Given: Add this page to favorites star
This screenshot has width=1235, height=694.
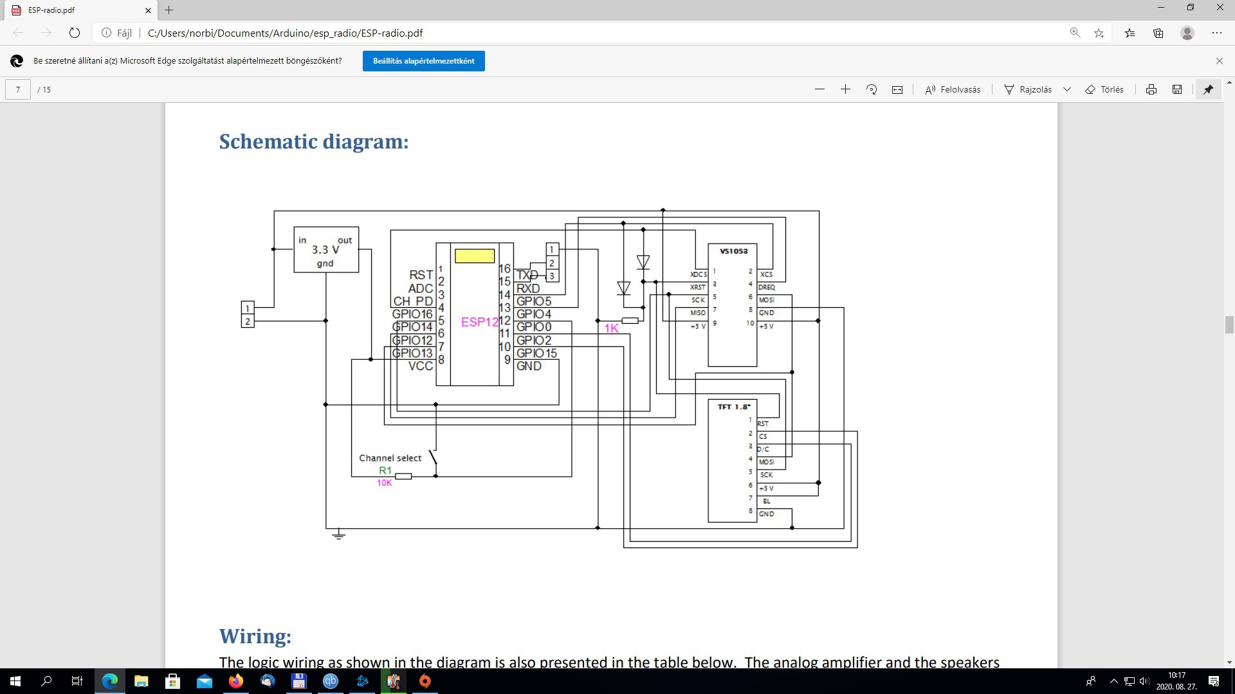Looking at the screenshot, I should 1099,33.
